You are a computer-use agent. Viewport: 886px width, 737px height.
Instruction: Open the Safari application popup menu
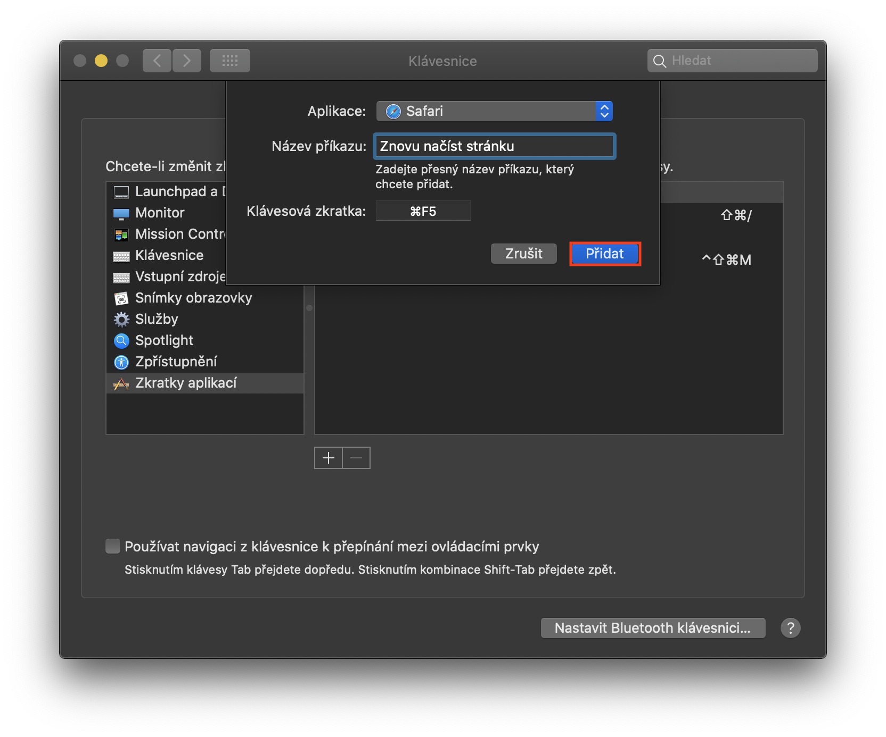click(x=494, y=111)
